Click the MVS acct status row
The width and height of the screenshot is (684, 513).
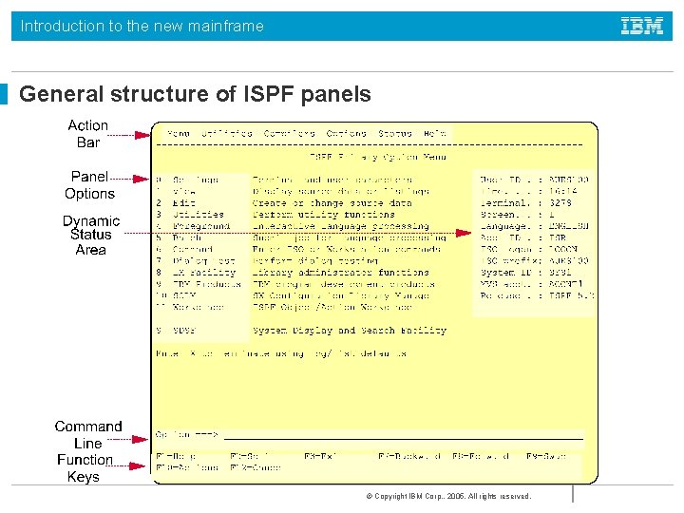coord(532,284)
